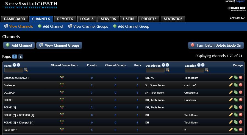The height and width of the screenshot is (135, 247).
Task: Delete the FOLKE [2] / DCX3000 [1] channel
Action: click(240, 115)
